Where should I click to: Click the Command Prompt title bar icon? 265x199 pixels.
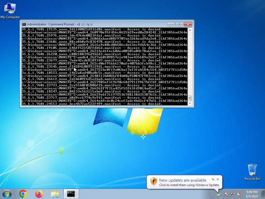[24, 24]
